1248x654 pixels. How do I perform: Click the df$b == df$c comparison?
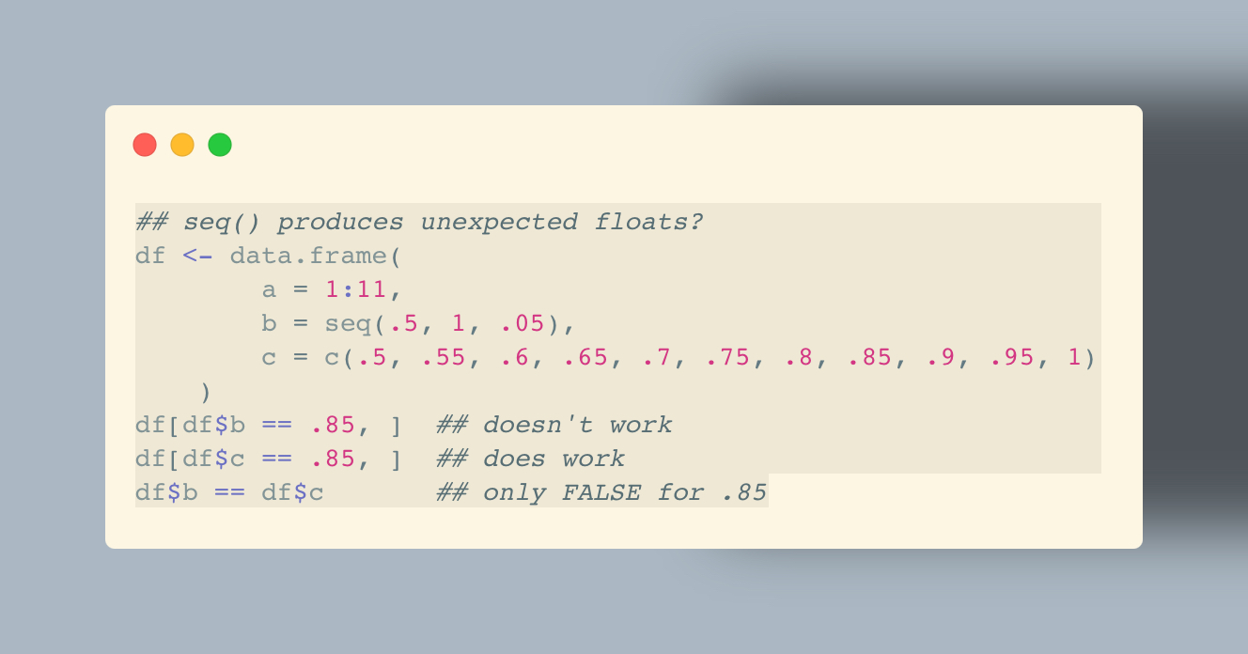pos(229,493)
